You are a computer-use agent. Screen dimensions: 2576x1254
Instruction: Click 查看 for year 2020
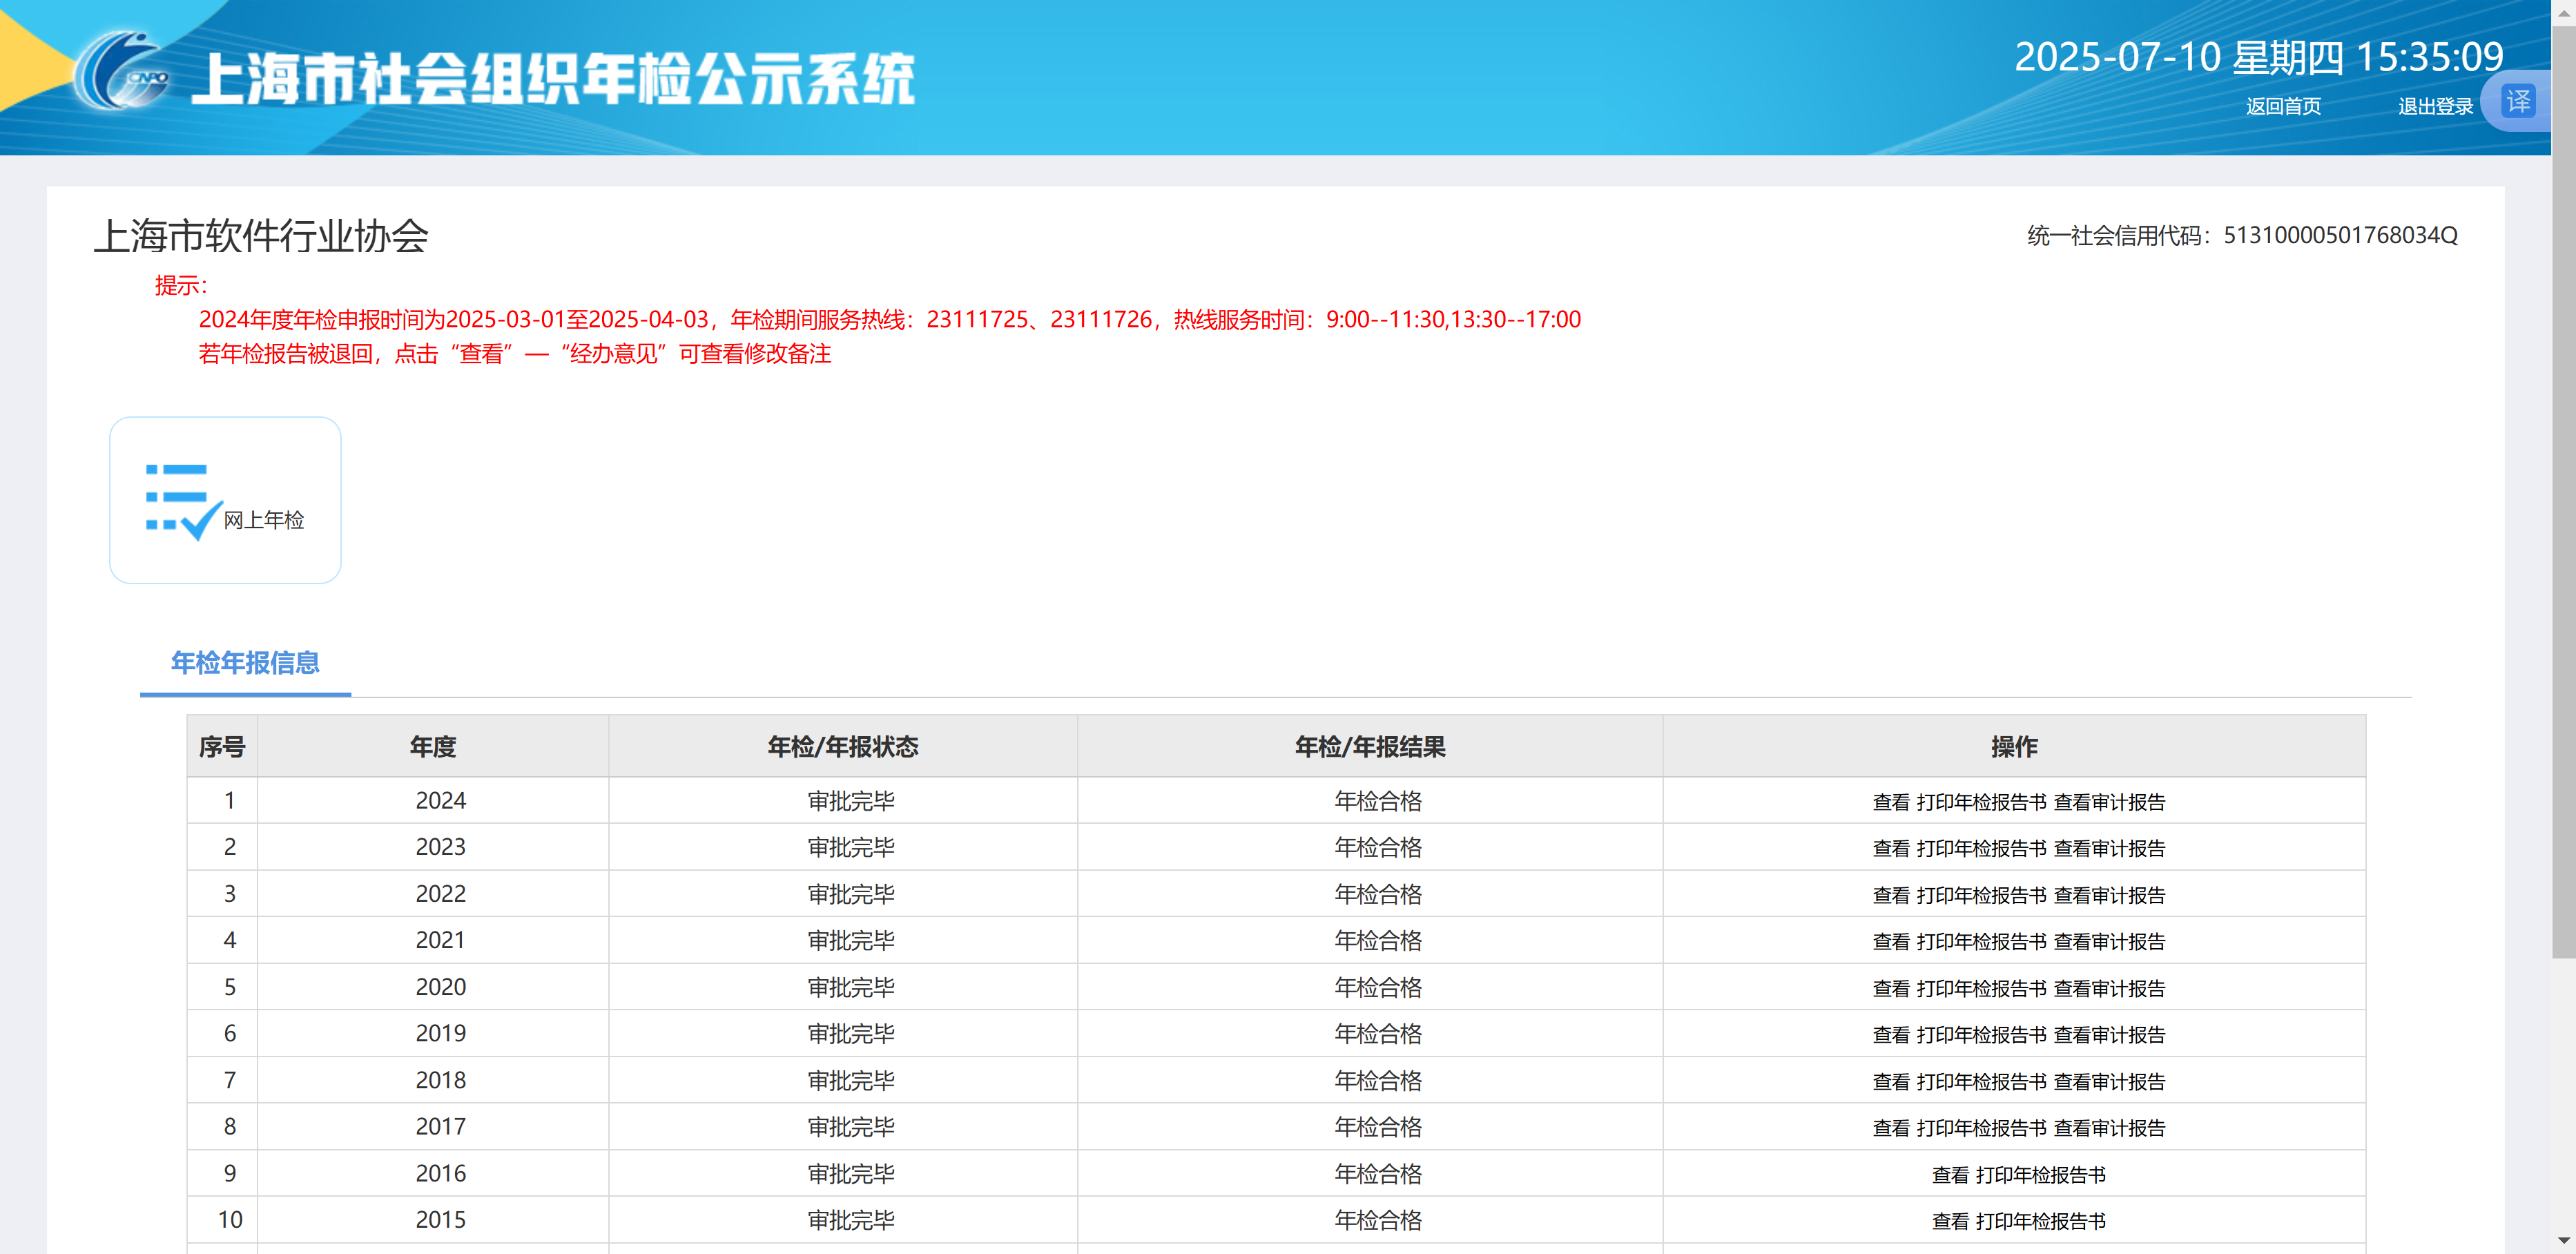tap(1891, 988)
